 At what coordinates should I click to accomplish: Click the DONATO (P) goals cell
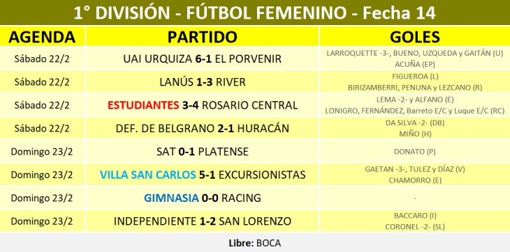pos(415,152)
